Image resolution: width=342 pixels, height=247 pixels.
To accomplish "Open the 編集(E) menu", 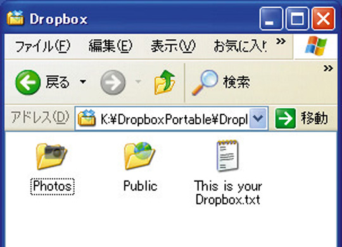I will [110, 46].
